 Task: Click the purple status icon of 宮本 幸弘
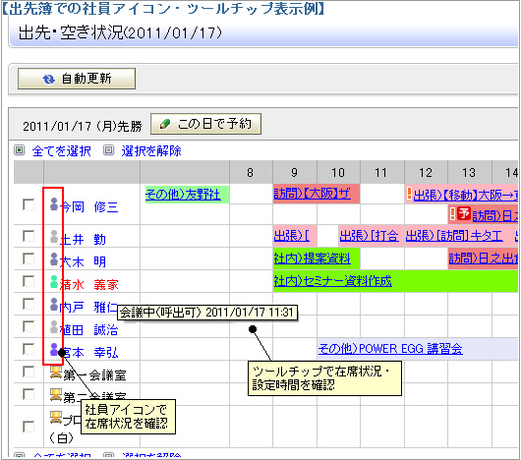click(54, 349)
